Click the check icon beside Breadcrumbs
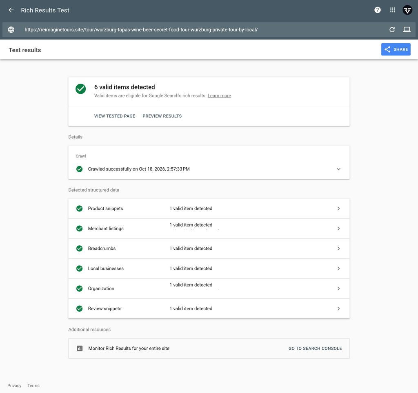418x393 pixels. 80,249
